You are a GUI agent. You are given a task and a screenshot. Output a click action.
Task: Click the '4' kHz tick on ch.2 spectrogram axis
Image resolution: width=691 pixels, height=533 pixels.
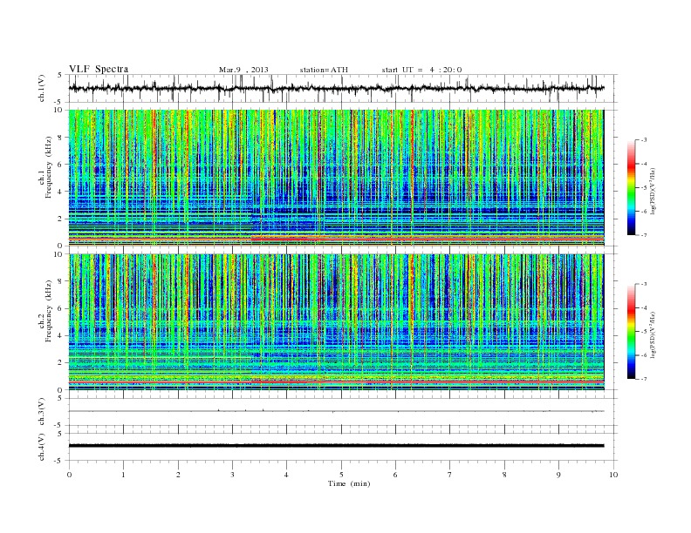(x=60, y=335)
